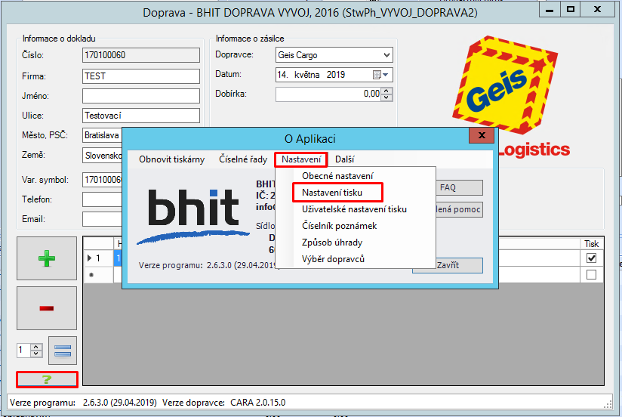Click the blue stacked-lines button

click(x=63, y=351)
